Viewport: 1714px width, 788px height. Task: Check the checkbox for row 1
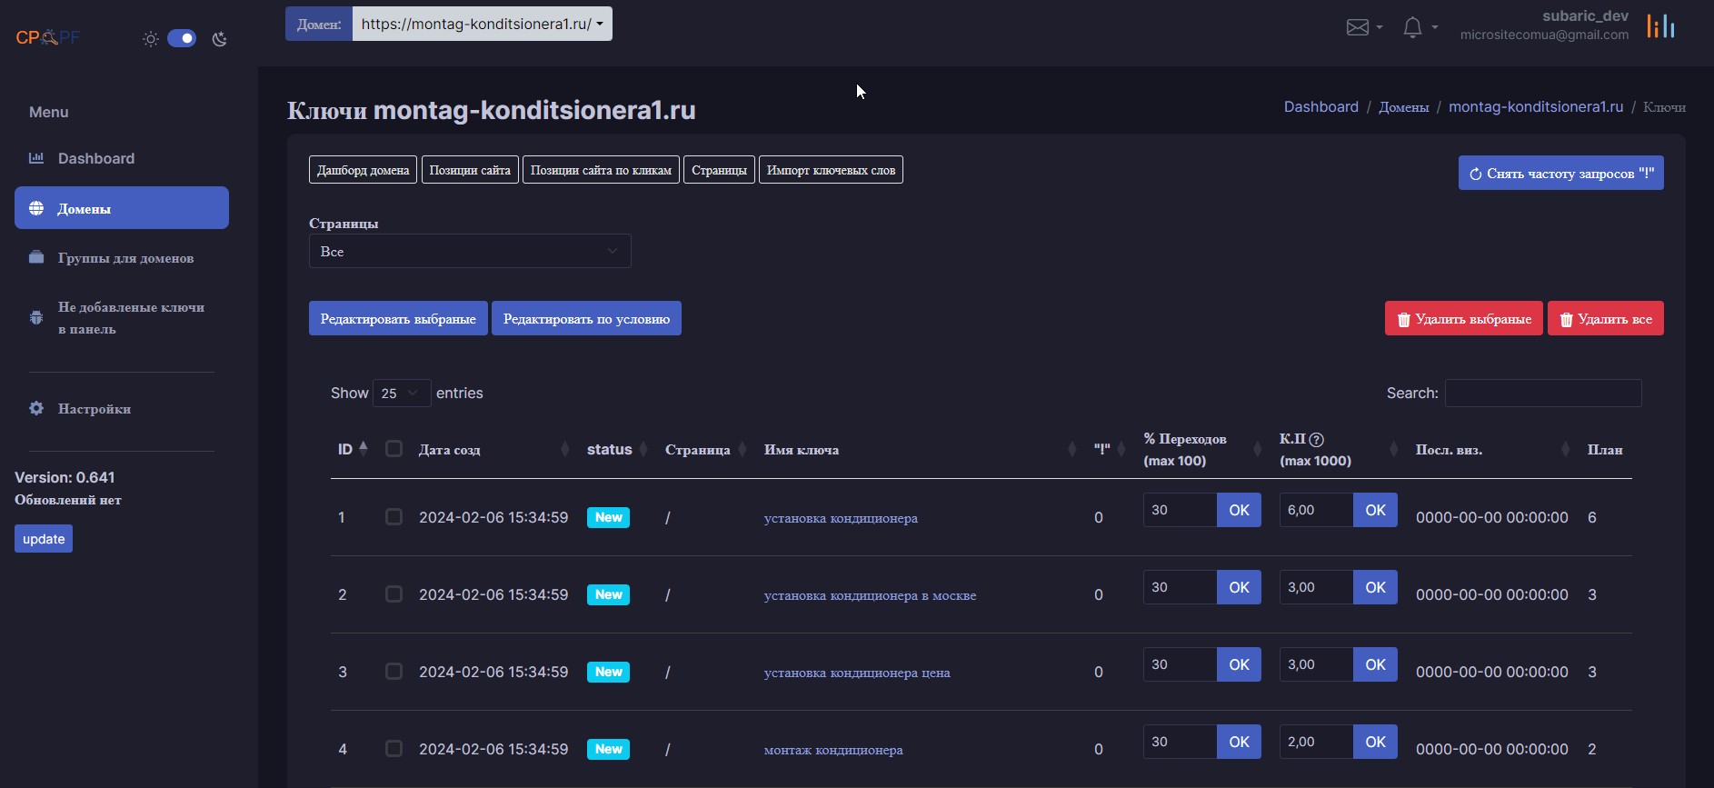point(394,516)
